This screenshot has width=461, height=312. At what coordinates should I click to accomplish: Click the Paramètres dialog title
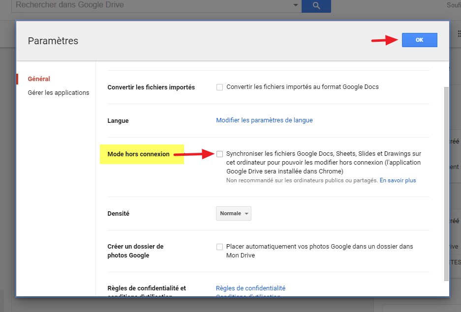pyautogui.click(x=53, y=41)
